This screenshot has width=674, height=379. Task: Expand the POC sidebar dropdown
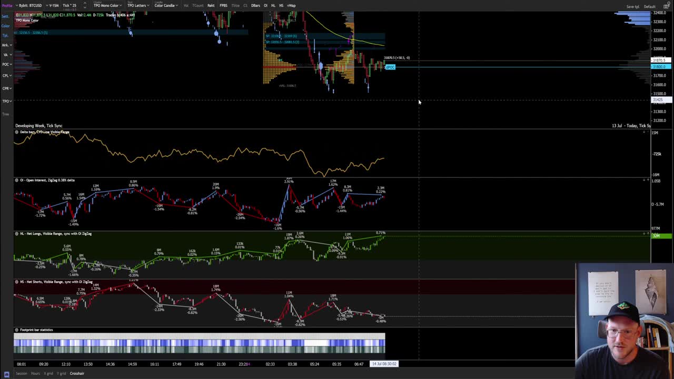point(6,64)
